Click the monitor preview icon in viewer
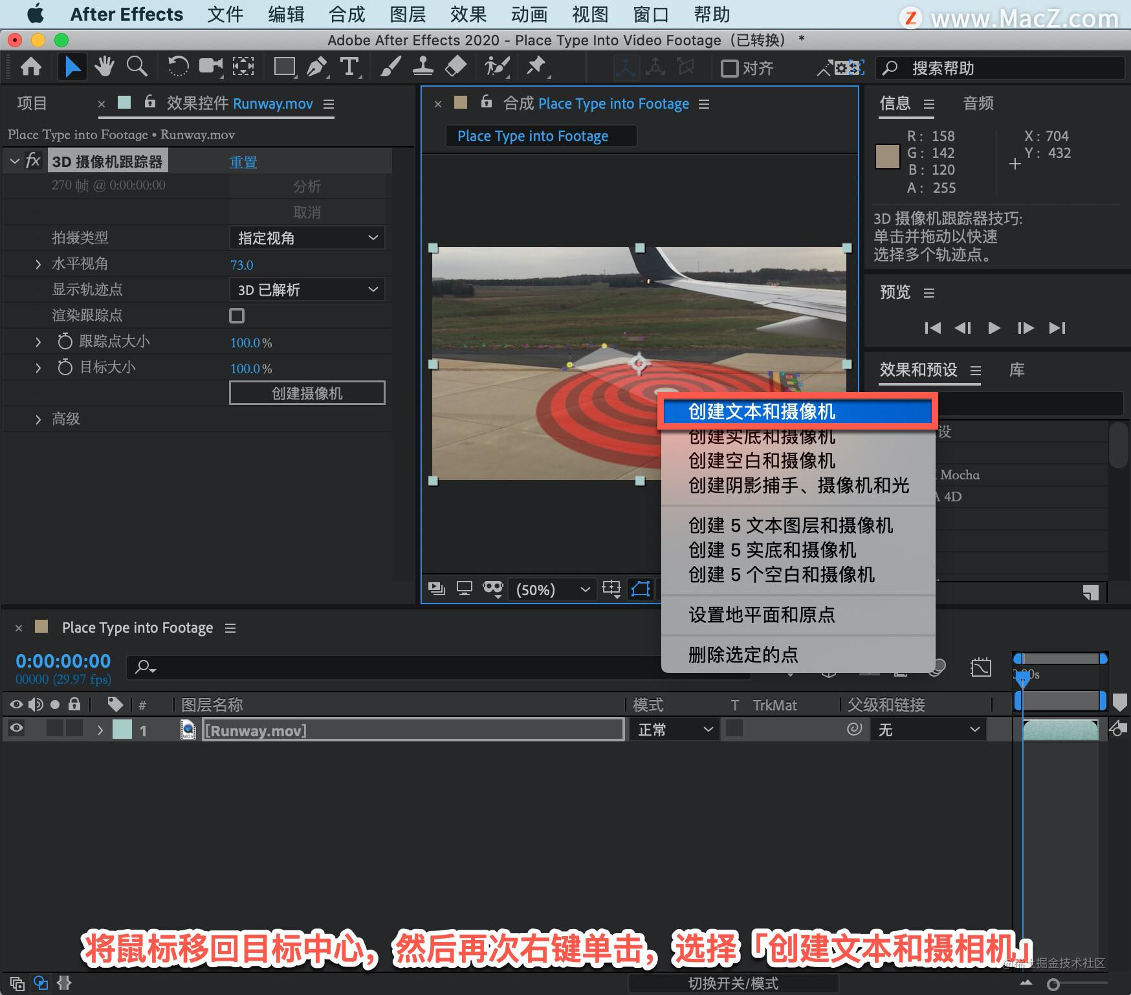This screenshot has width=1131, height=995. [465, 588]
